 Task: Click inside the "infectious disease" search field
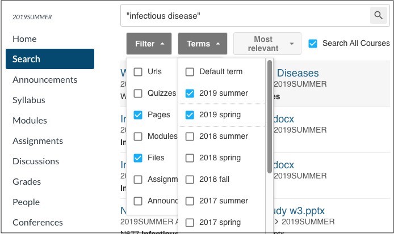tap(245, 15)
